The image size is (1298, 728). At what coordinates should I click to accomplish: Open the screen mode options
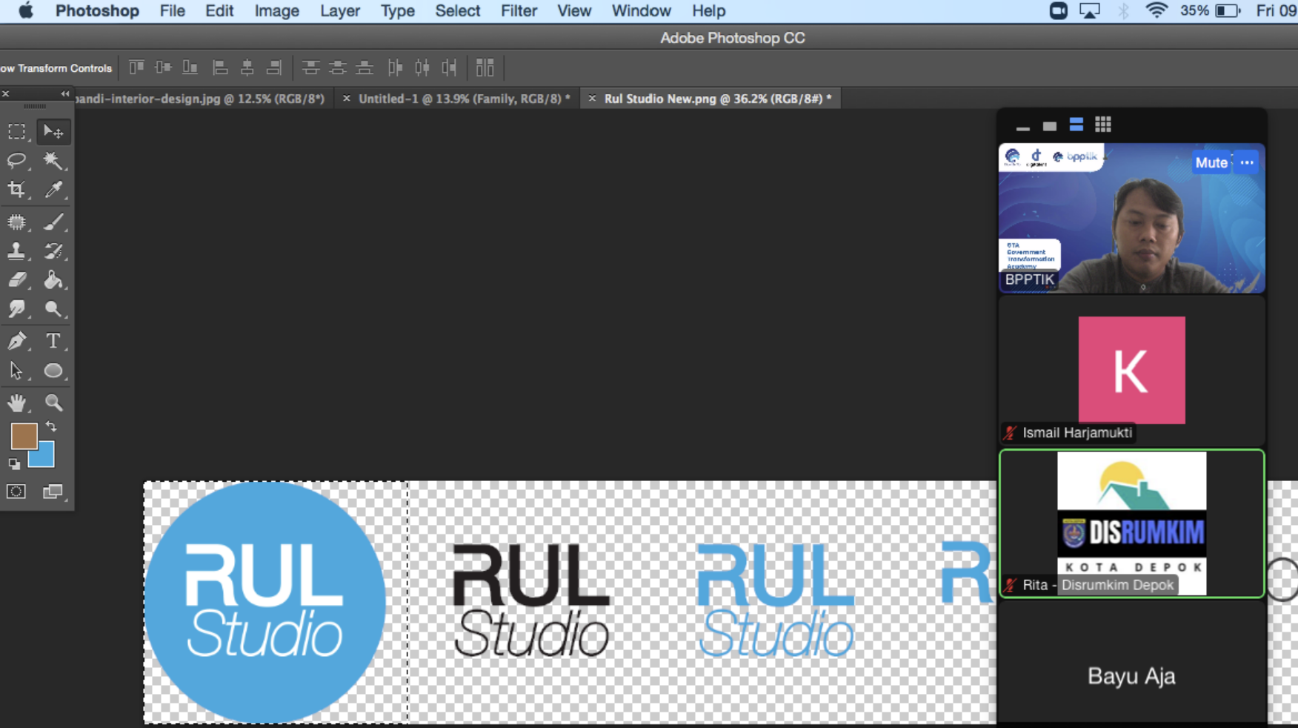[53, 492]
